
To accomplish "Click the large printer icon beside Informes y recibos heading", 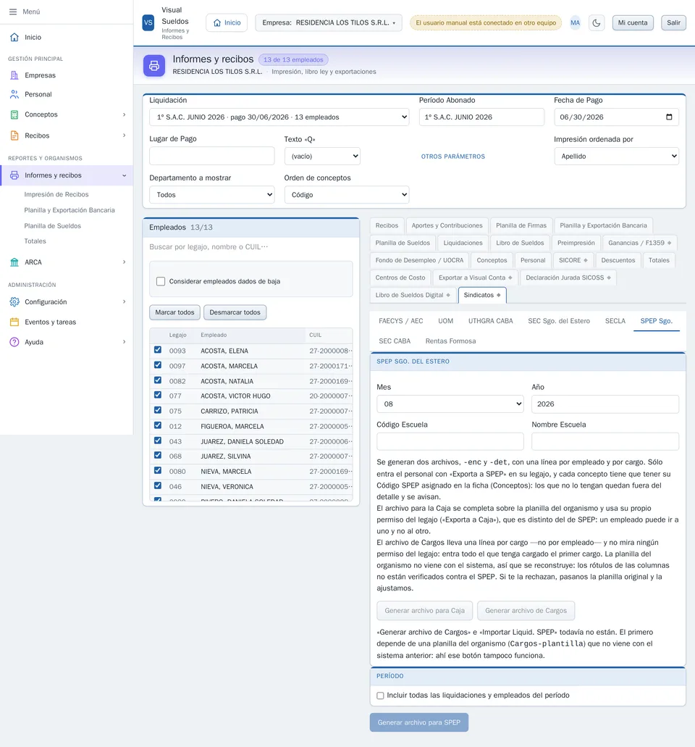I will pos(154,66).
